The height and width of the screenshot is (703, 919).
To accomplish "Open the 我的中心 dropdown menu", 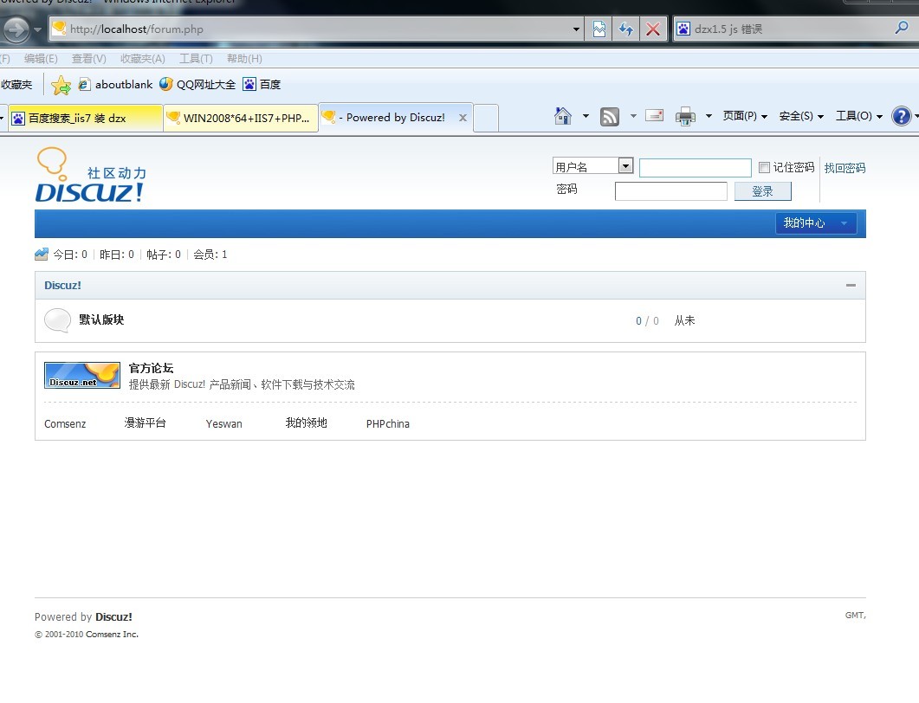I will coord(816,223).
